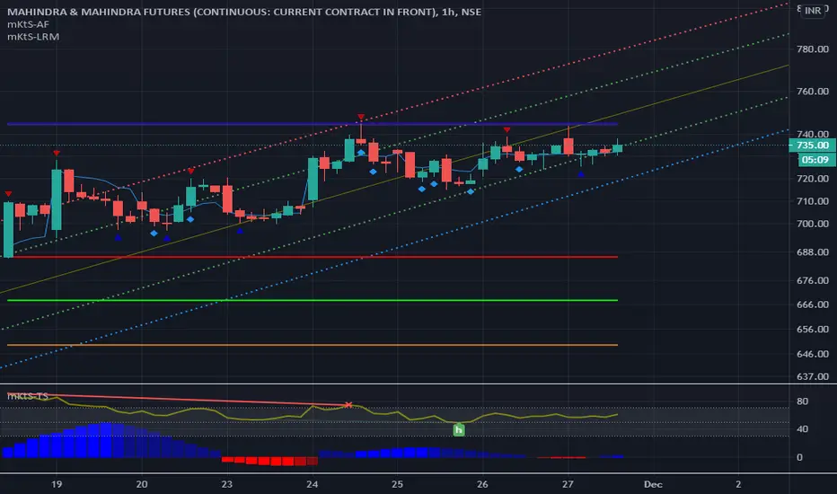The image size is (837, 494).
Task: Select the mKtS-LRM indicator label
Action: [33, 36]
